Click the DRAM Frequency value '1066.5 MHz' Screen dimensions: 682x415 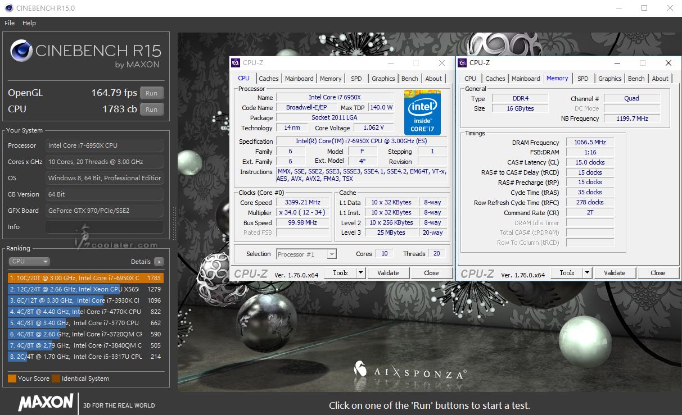pos(590,143)
